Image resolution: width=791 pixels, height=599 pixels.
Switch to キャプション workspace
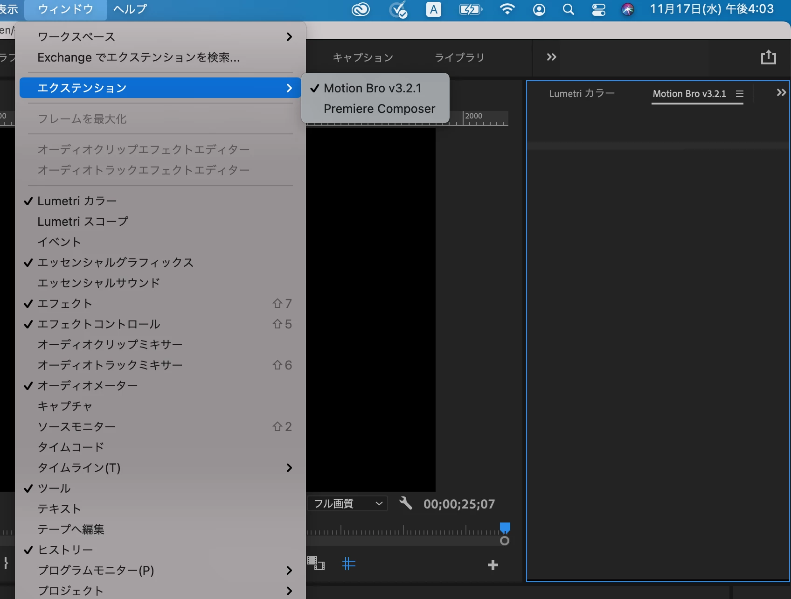363,57
